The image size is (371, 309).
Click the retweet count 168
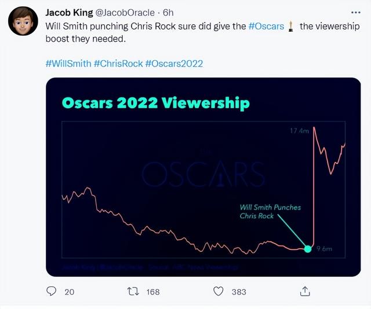153,292
